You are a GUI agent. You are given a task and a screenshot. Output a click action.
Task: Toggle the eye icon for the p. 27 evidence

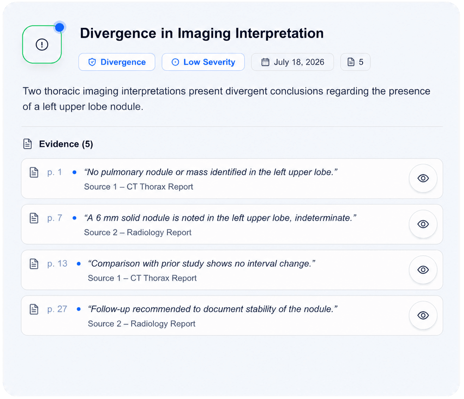point(423,315)
